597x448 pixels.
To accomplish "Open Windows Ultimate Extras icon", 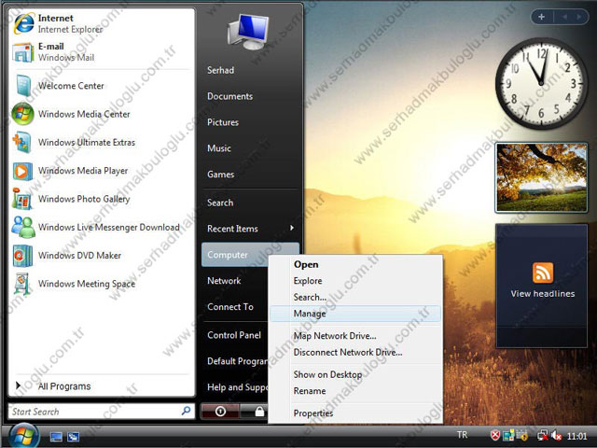I will 21,142.
